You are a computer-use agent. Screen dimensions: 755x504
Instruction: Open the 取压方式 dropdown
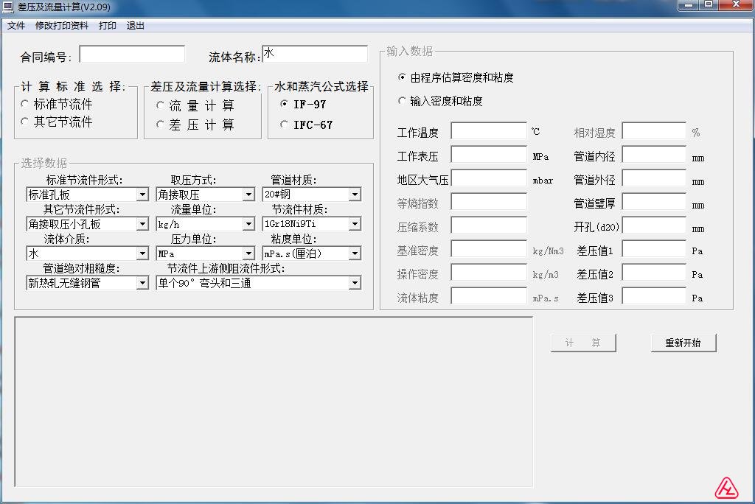248,195
